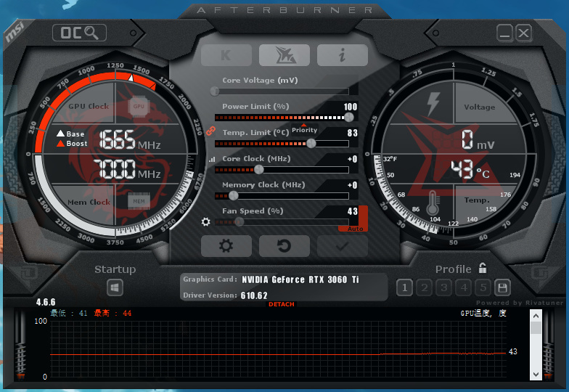569x392 pixels.
Task: Open the system information i button
Action: click(343, 55)
